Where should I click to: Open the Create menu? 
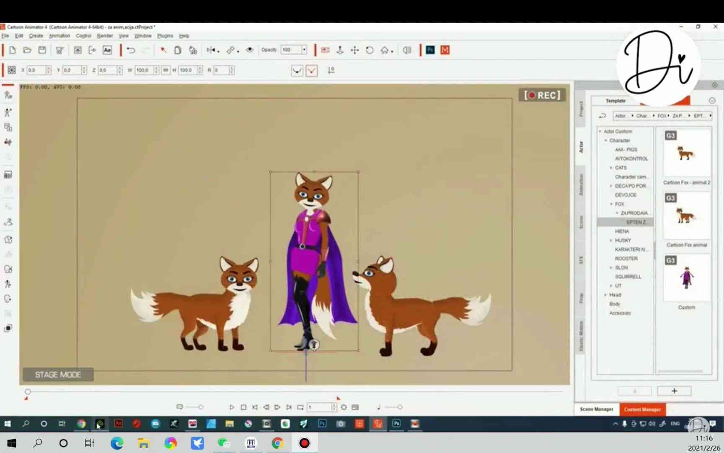click(36, 36)
